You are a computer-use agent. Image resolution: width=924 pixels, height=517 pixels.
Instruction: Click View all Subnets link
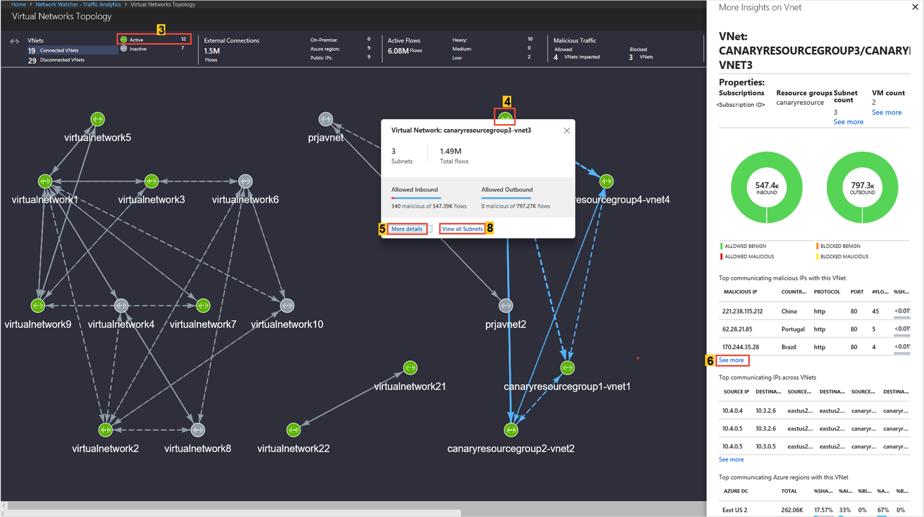462,229
